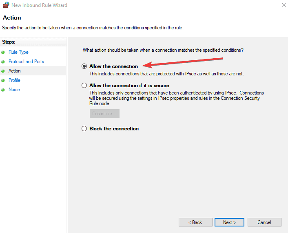
Task: Select the 'Allow the connection' radio button
Action: click(84, 66)
